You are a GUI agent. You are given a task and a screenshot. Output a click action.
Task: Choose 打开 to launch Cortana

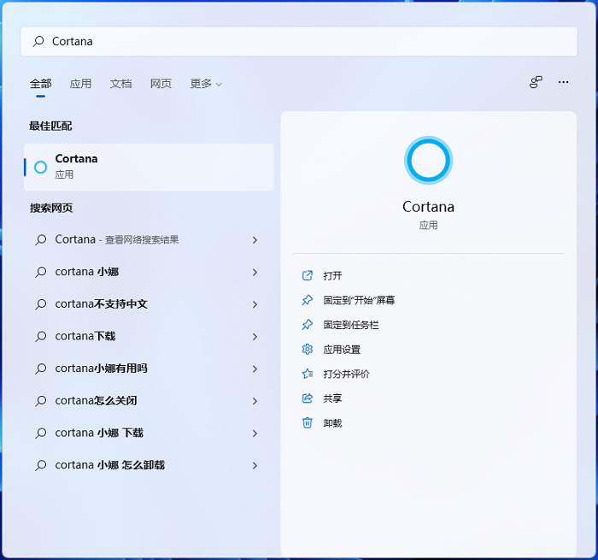pyautogui.click(x=332, y=275)
